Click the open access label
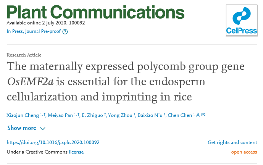 pyautogui.click(x=244, y=152)
